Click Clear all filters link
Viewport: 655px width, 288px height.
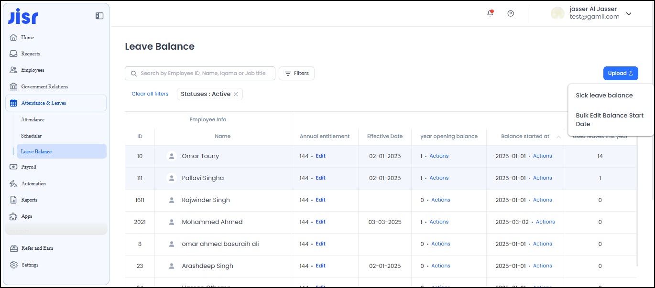point(150,94)
